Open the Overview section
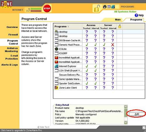This screenshot has width=146, height=132. 12,27
